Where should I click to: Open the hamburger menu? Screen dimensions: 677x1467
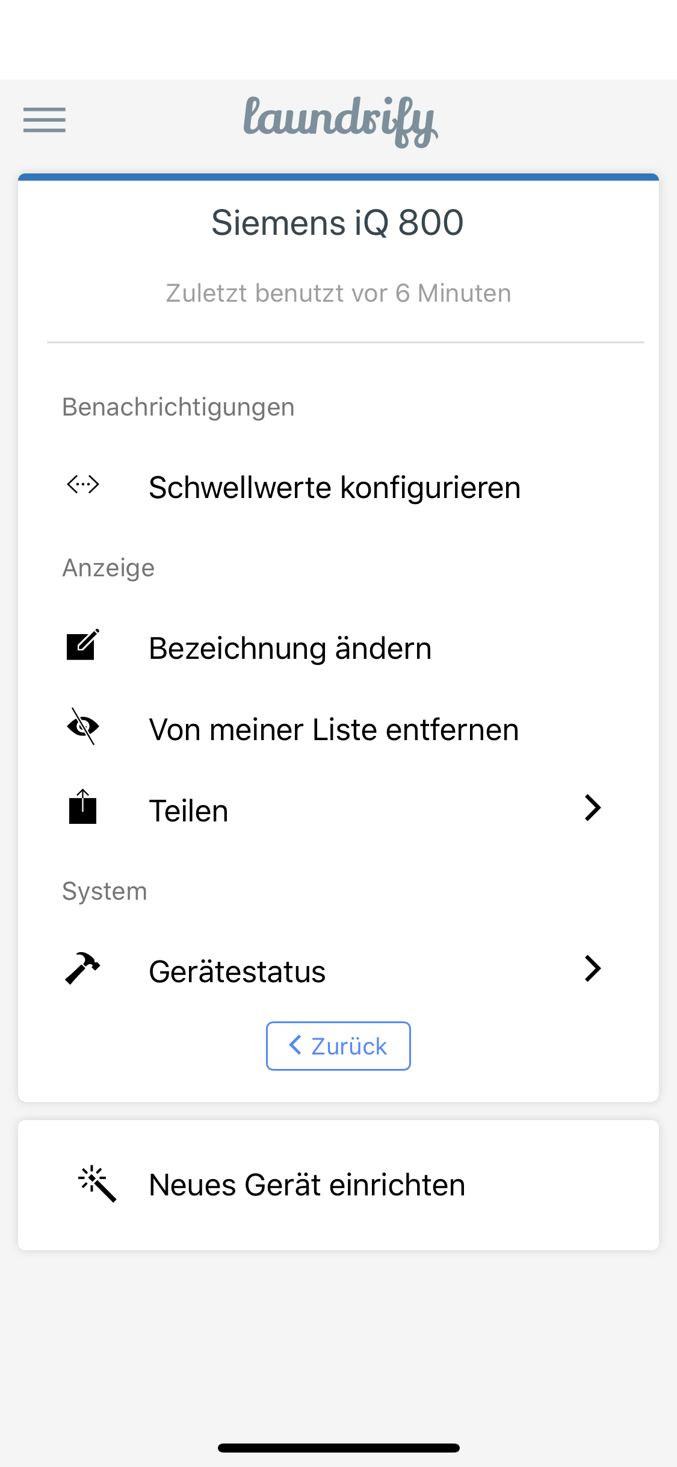click(45, 120)
